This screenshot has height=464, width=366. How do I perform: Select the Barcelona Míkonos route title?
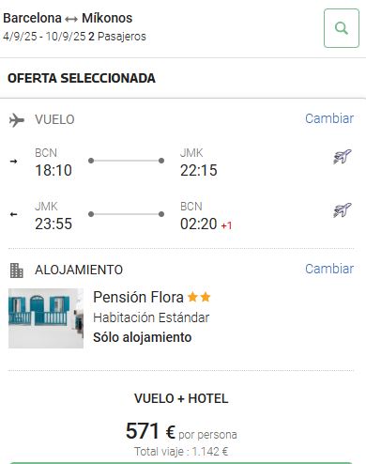[68, 18]
